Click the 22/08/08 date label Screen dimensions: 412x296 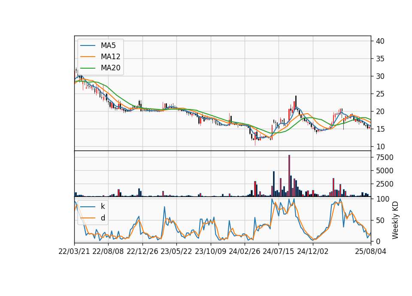click(x=108, y=251)
